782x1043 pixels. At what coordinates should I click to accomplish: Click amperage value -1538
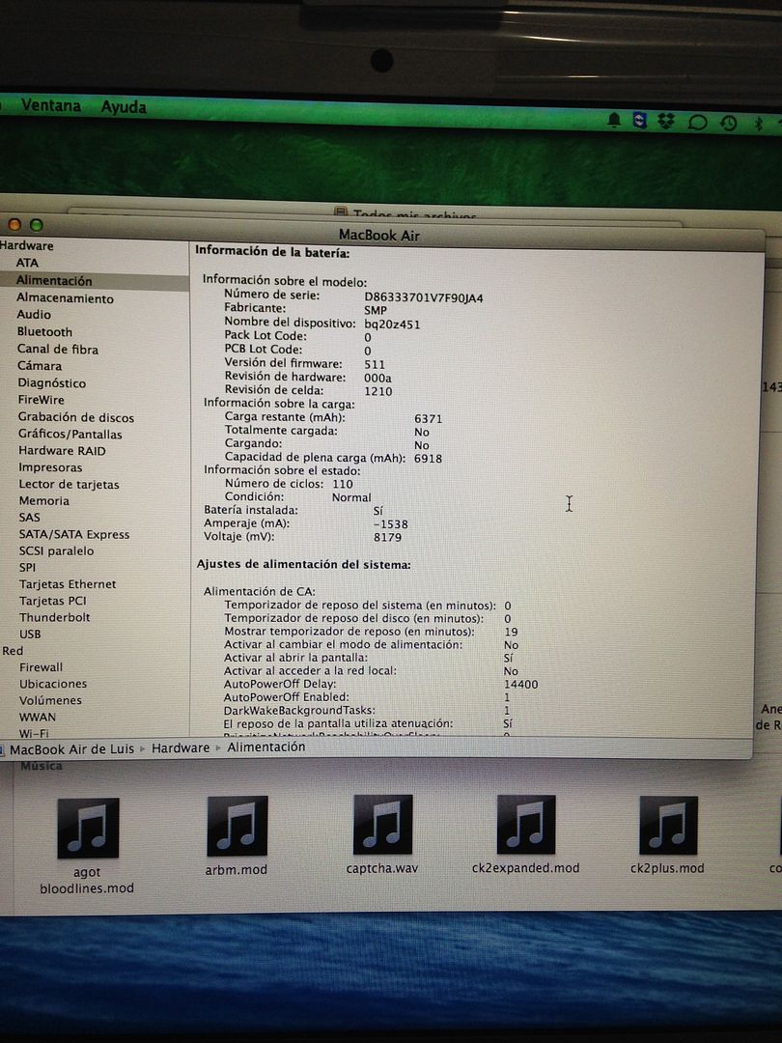click(390, 524)
